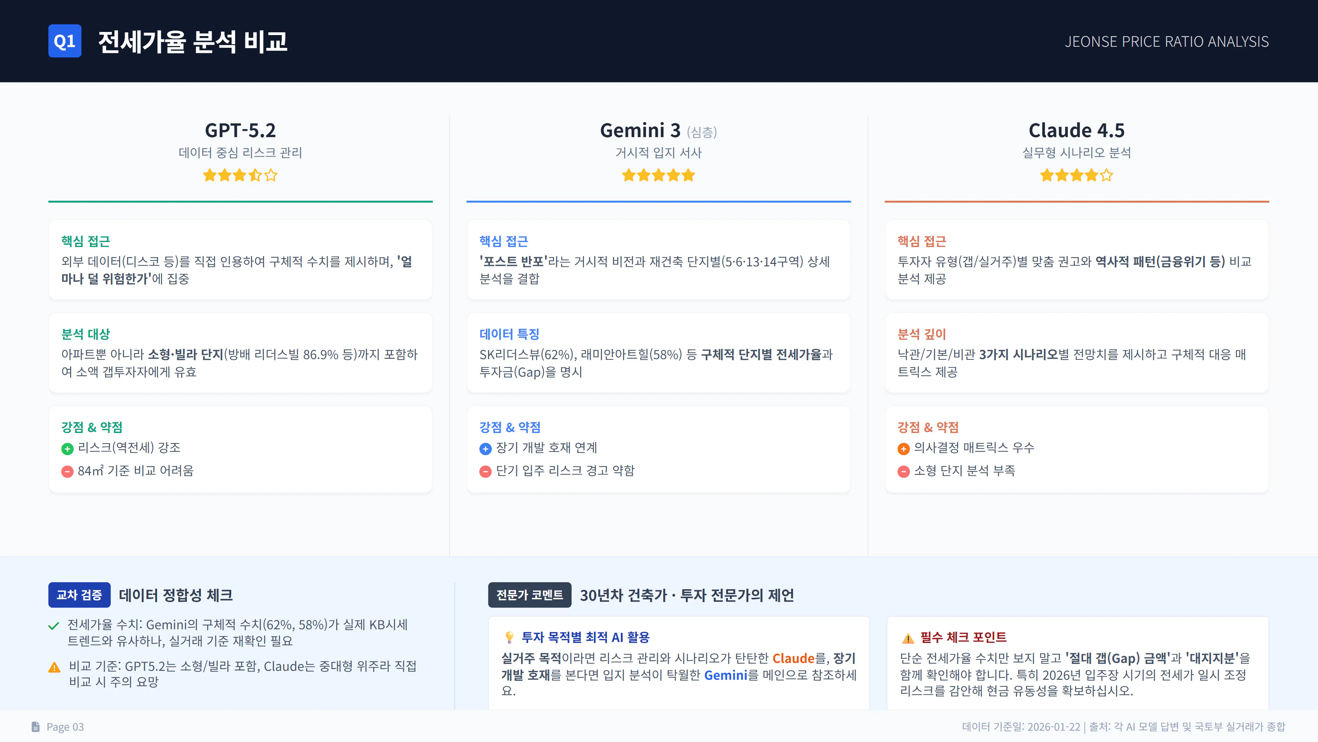
Task: Click '절대 갭(Gap) 금액' bold text
Action: point(1117,658)
